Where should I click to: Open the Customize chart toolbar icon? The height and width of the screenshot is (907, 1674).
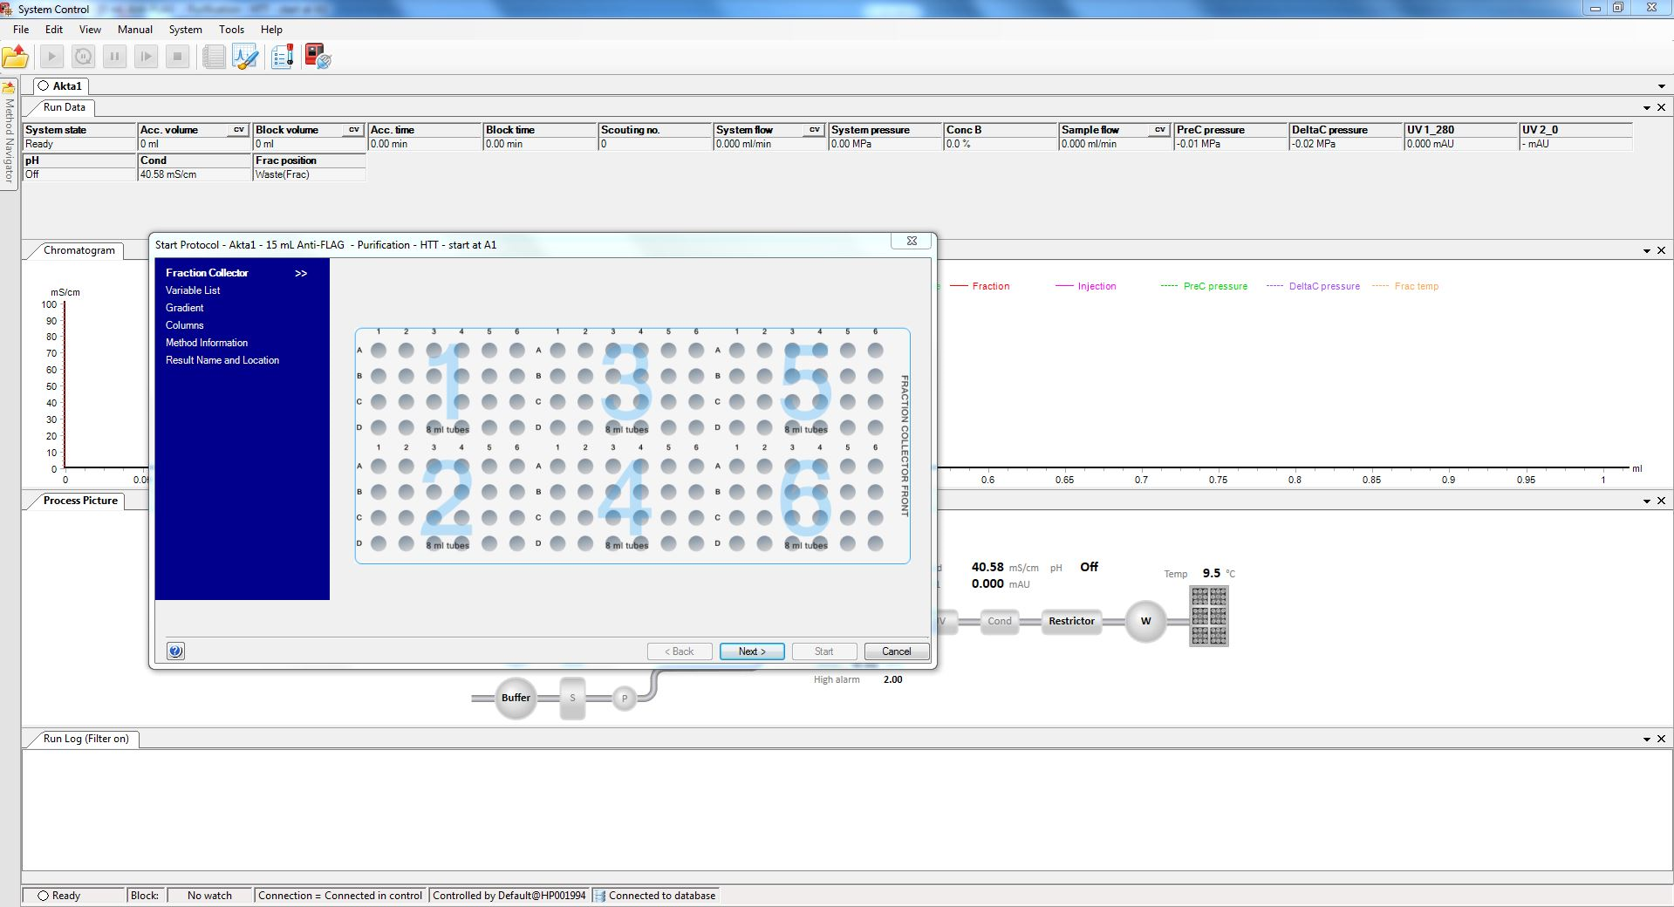pyautogui.click(x=245, y=58)
